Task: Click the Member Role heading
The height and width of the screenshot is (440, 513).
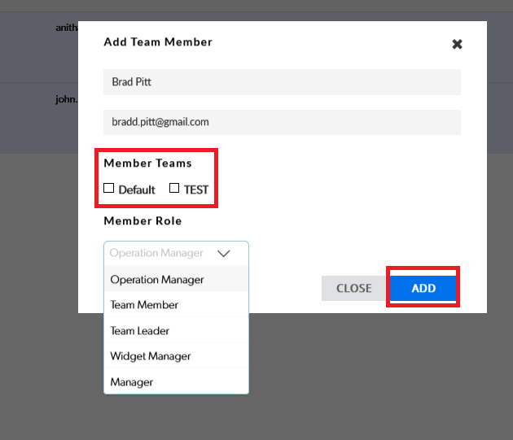Action: pos(142,221)
